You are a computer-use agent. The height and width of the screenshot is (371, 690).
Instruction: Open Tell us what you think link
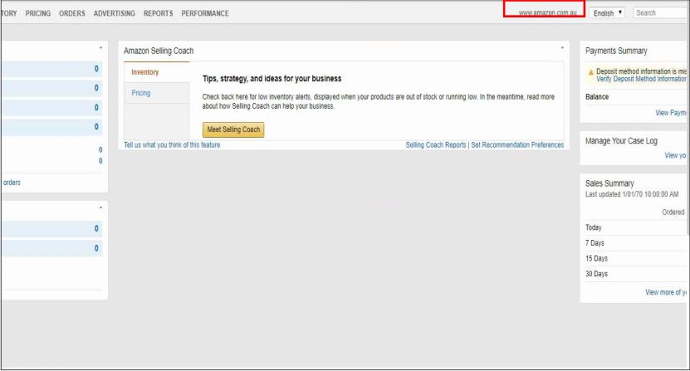pyautogui.click(x=172, y=144)
